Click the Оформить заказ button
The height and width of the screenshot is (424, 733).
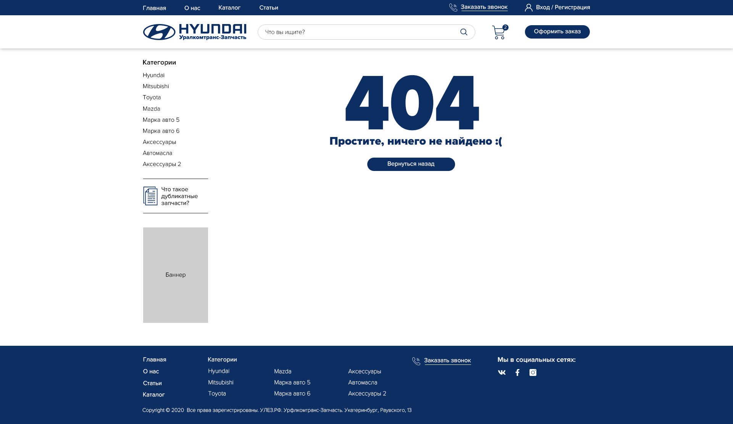pos(557,32)
